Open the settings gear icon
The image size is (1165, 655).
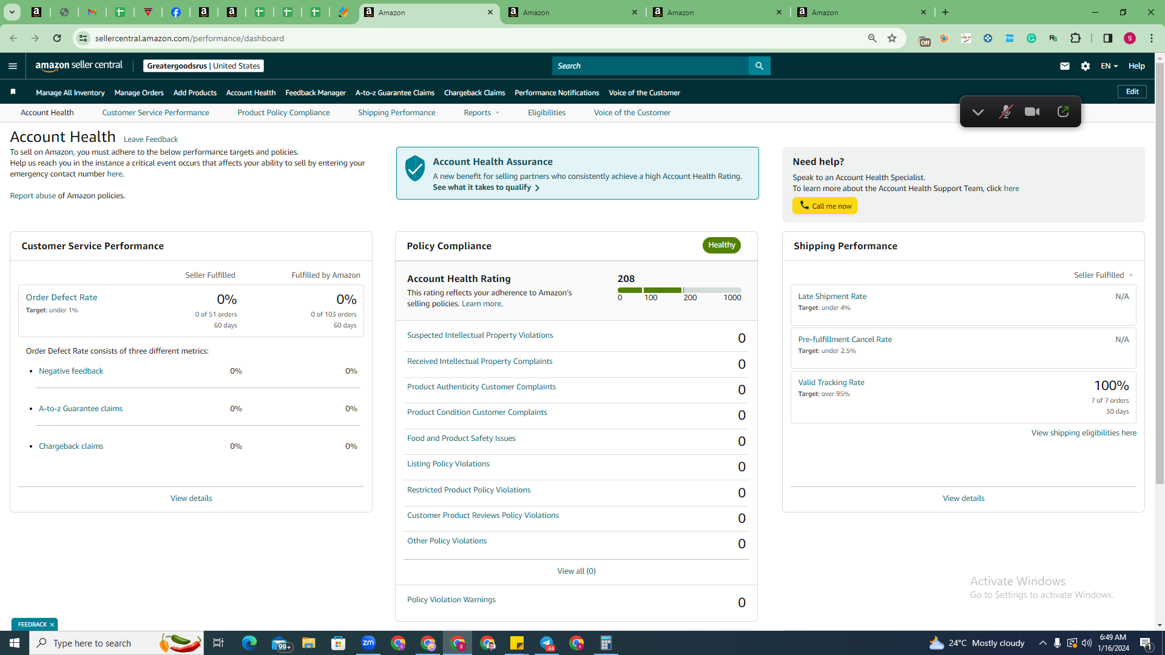tap(1086, 66)
